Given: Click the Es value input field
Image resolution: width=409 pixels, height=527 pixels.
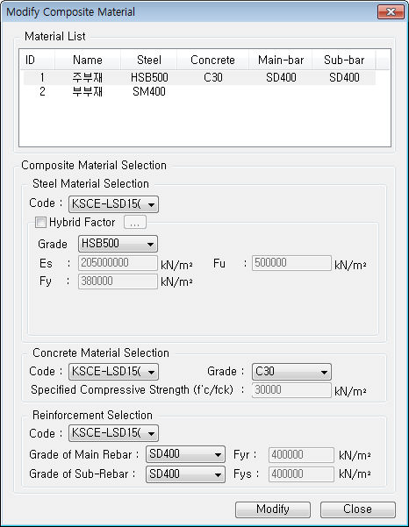Looking at the screenshot, I should (118, 263).
